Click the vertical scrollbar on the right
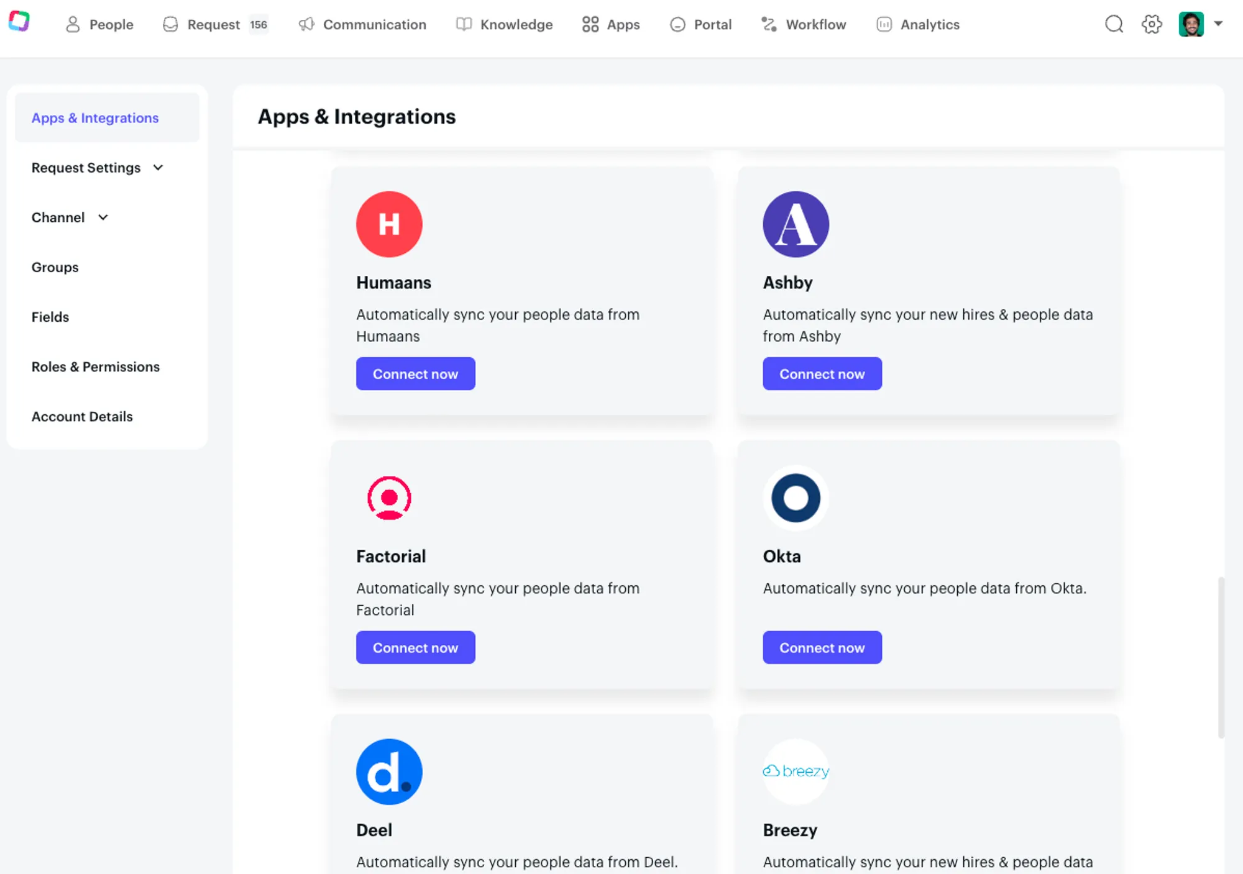Viewport: 1243px width, 874px height. [1221, 657]
